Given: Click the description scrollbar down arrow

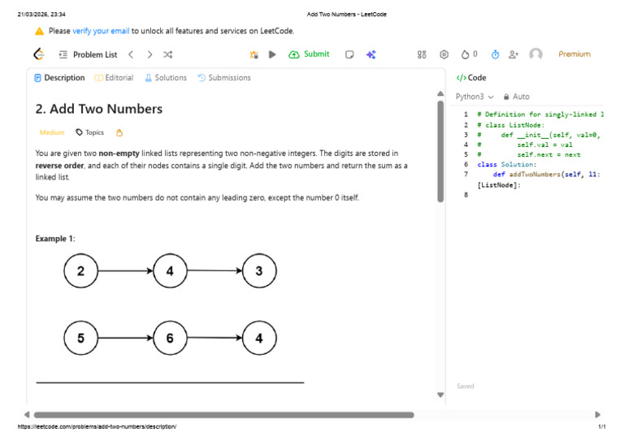Looking at the screenshot, I should (x=440, y=395).
